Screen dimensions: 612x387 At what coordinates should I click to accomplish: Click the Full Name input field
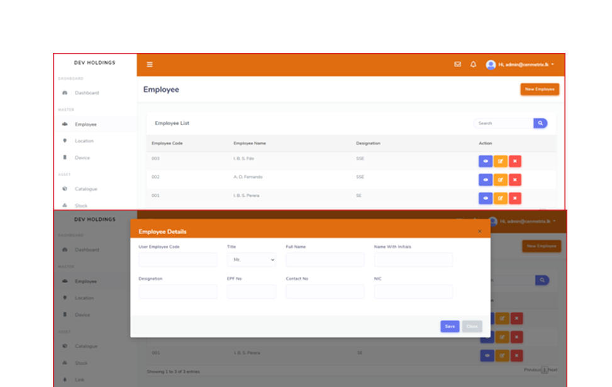(325, 259)
